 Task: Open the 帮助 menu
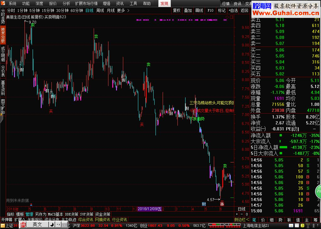coord(147,3)
